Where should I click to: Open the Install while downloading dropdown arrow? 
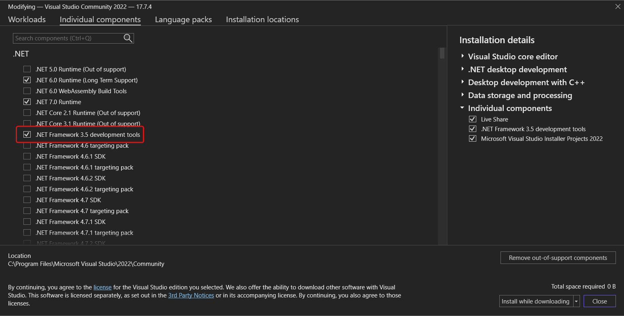click(x=576, y=301)
